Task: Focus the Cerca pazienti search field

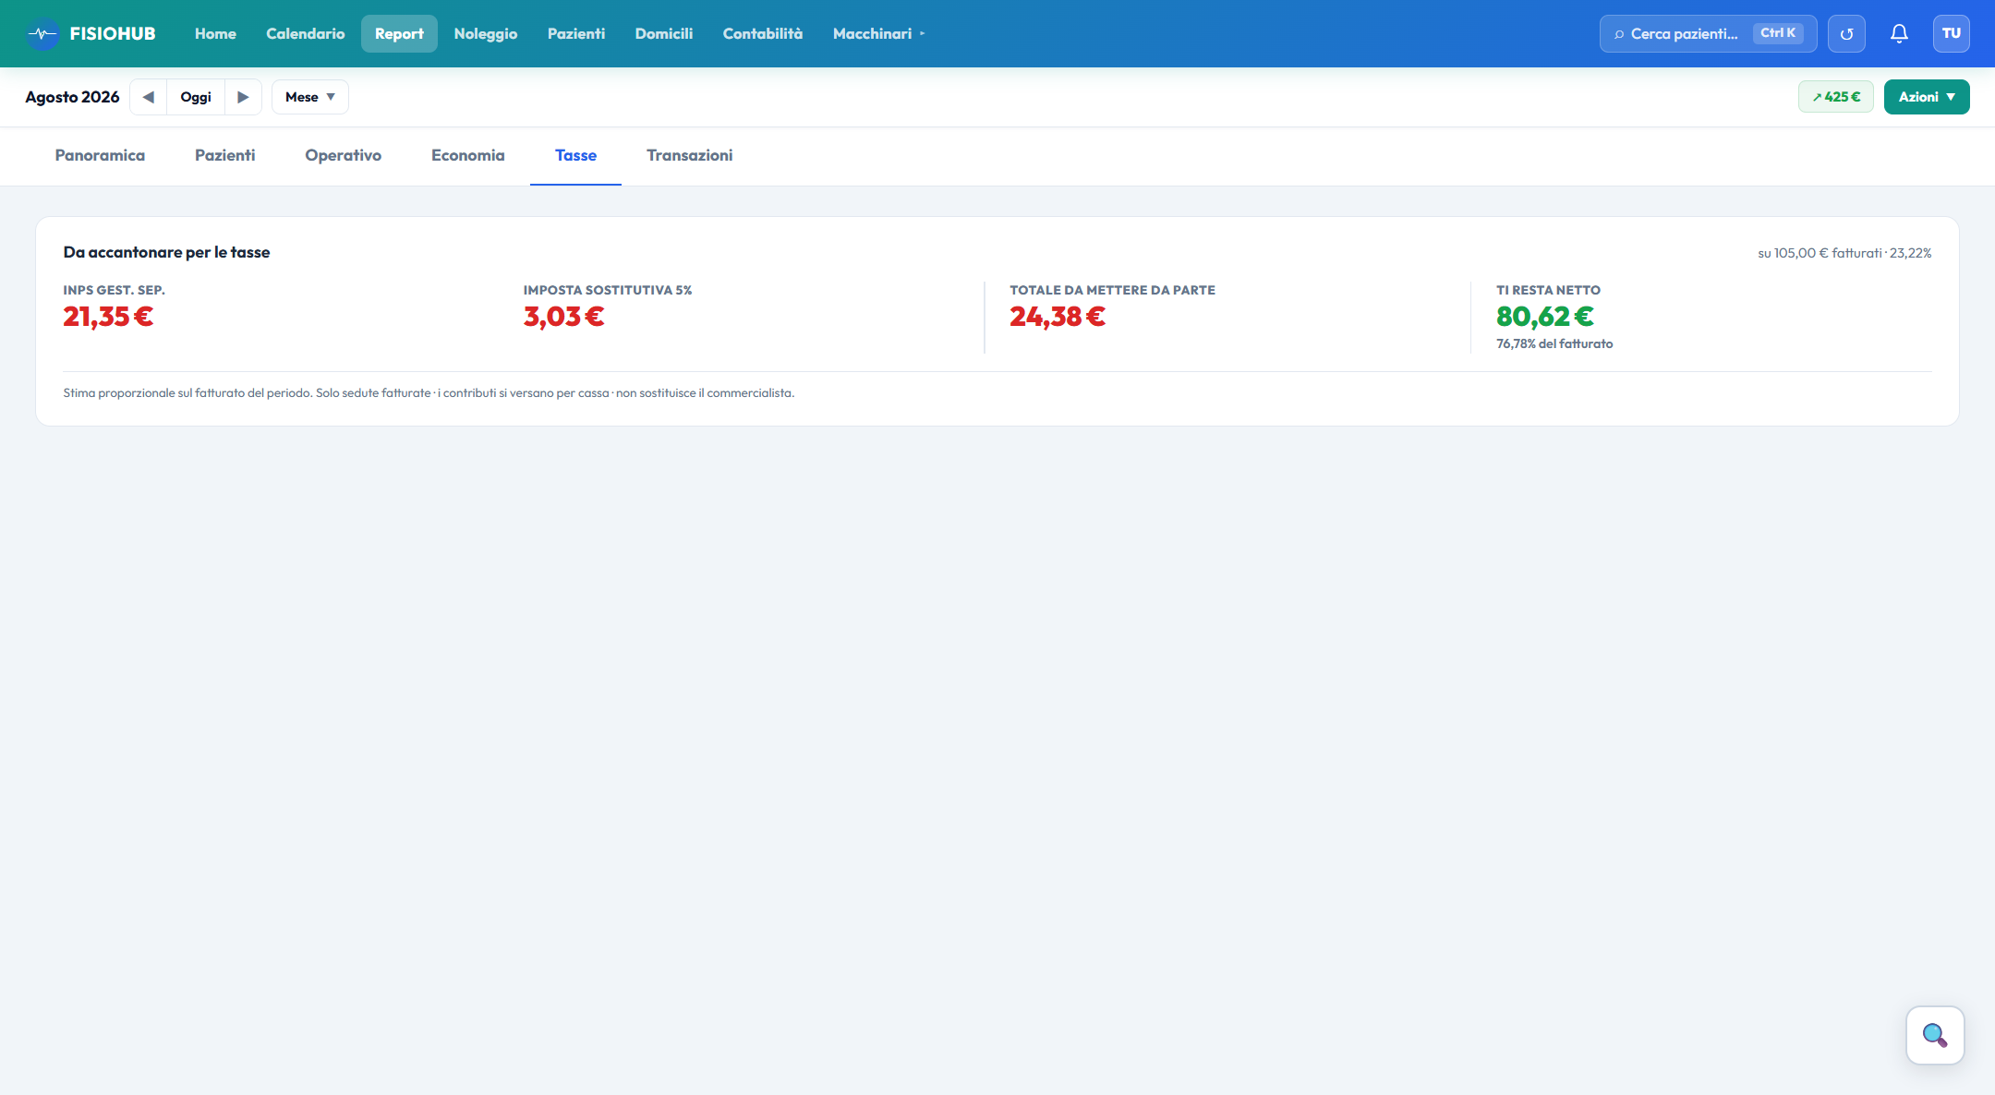Action: tap(1709, 34)
